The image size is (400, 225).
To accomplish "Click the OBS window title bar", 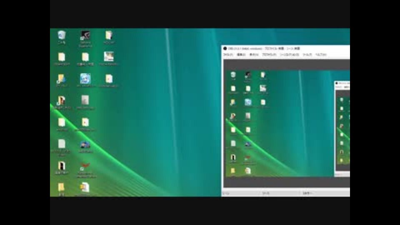I will point(286,48).
